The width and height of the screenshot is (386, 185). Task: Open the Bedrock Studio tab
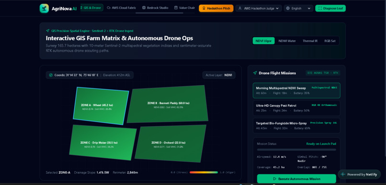click(155, 8)
